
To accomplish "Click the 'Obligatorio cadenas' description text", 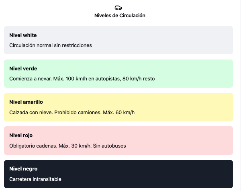I will [x=34, y=146].
